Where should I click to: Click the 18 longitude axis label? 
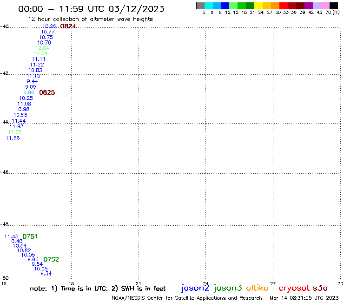click(71, 283)
